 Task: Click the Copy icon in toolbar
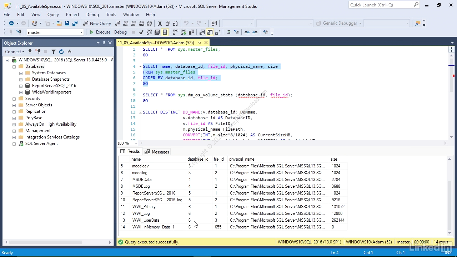(167, 23)
